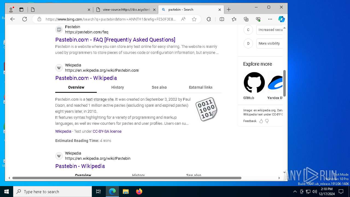Open the Pastebin.com - Wikipedia result

click(86, 78)
